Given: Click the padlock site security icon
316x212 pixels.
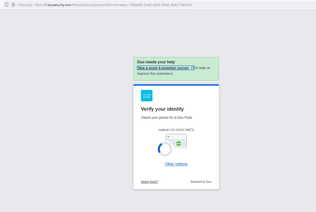Looking at the screenshot, I should click(13, 5).
